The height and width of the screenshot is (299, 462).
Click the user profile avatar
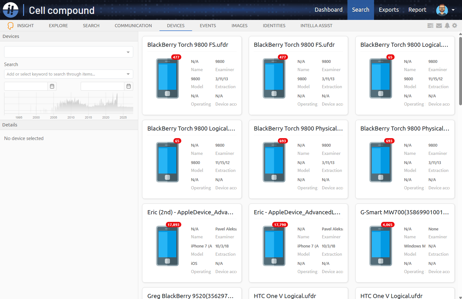(x=442, y=10)
